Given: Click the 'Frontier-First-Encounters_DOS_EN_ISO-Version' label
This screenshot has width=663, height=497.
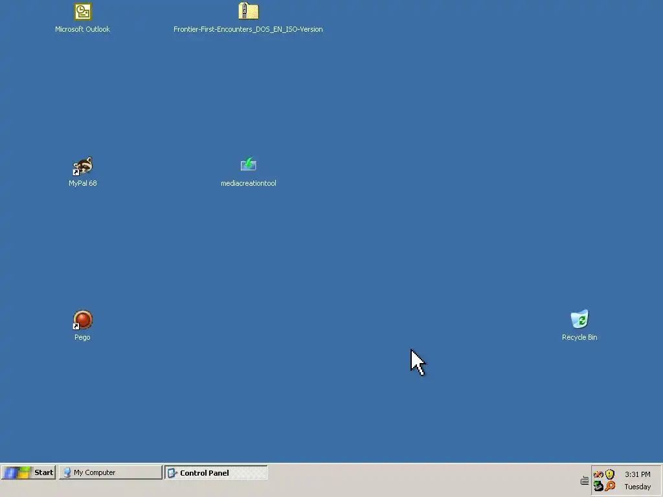Looking at the screenshot, I should [x=248, y=29].
